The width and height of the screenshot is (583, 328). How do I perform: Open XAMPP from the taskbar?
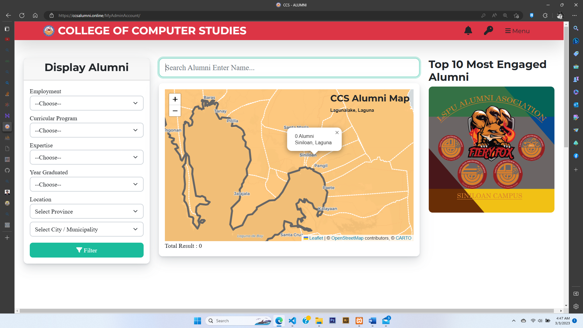pyautogui.click(x=359, y=321)
